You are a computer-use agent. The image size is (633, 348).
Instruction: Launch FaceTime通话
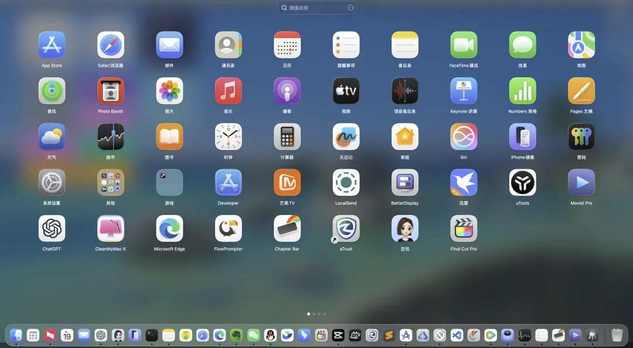click(464, 45)
